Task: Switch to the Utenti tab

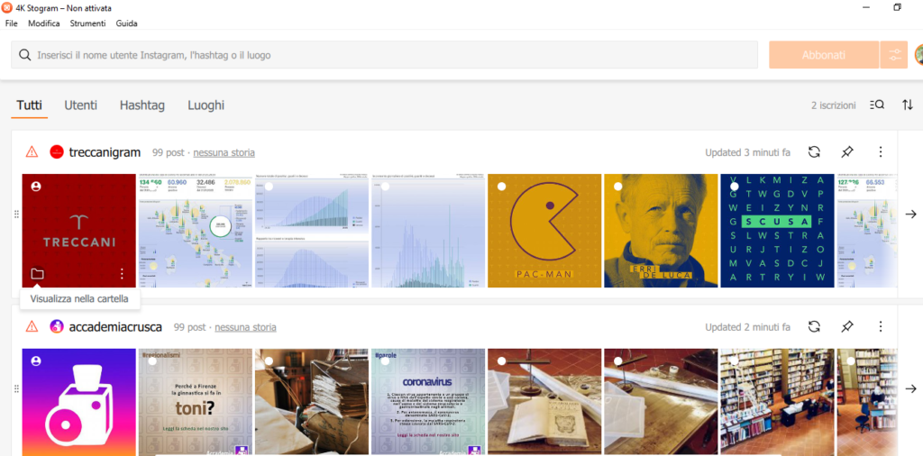Action: click(x=80, y=105)
